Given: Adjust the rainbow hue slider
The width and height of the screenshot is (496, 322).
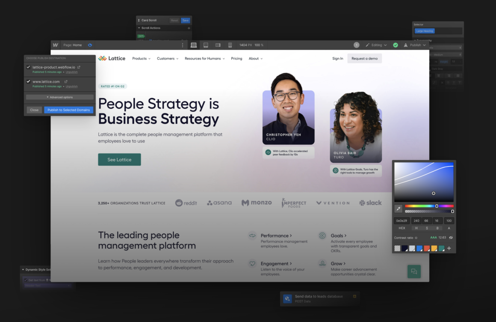Looking at the screenshot, I should (429, 206).
